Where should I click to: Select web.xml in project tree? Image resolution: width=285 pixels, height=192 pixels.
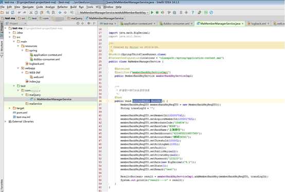(37, 77)
